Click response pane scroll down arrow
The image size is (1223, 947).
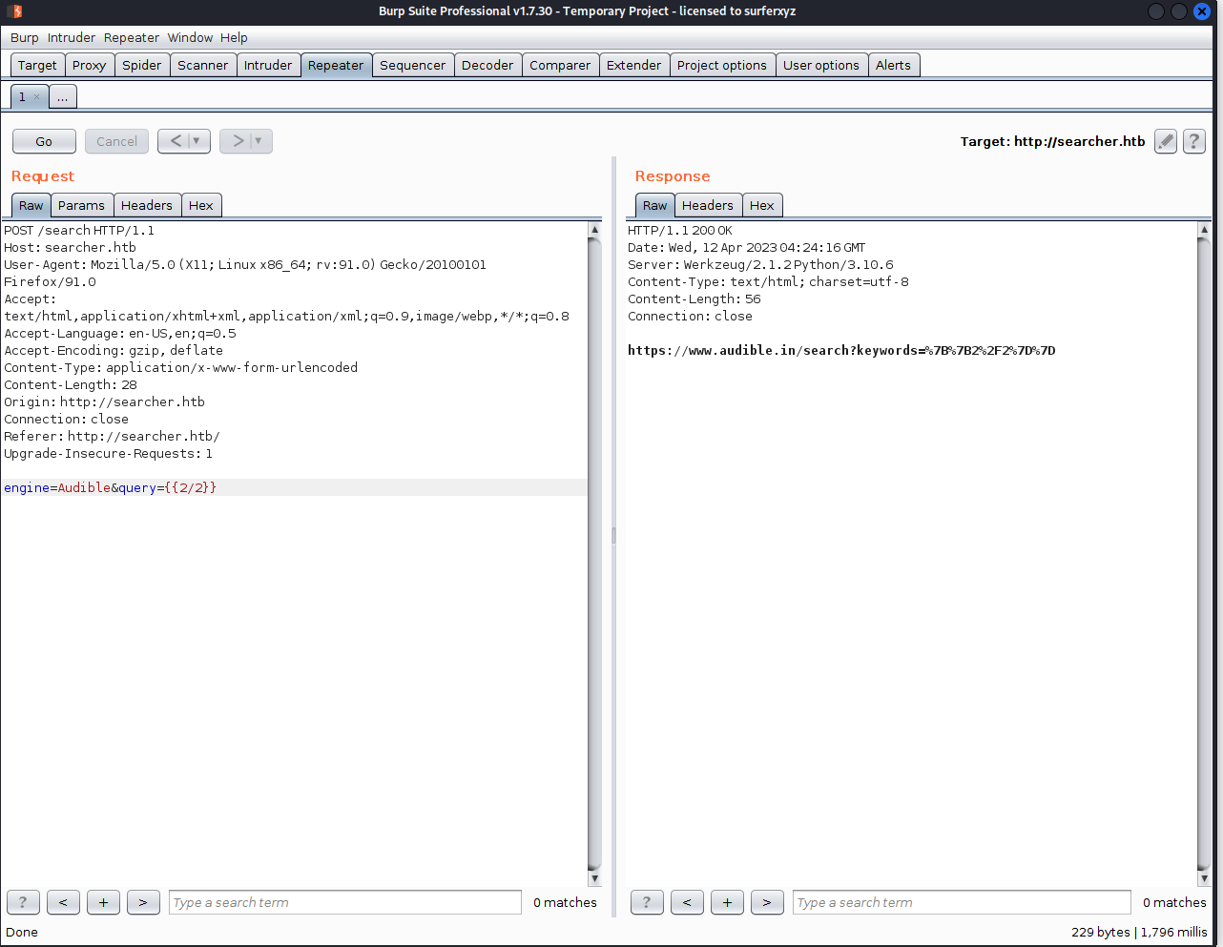click(x=1204, y=878)
